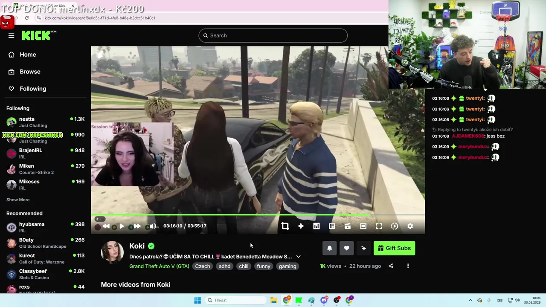Viewport: 546px width, 307px height.
Task: Open the video more options menu
Action: pyautogui.click(x=408, y=266)
